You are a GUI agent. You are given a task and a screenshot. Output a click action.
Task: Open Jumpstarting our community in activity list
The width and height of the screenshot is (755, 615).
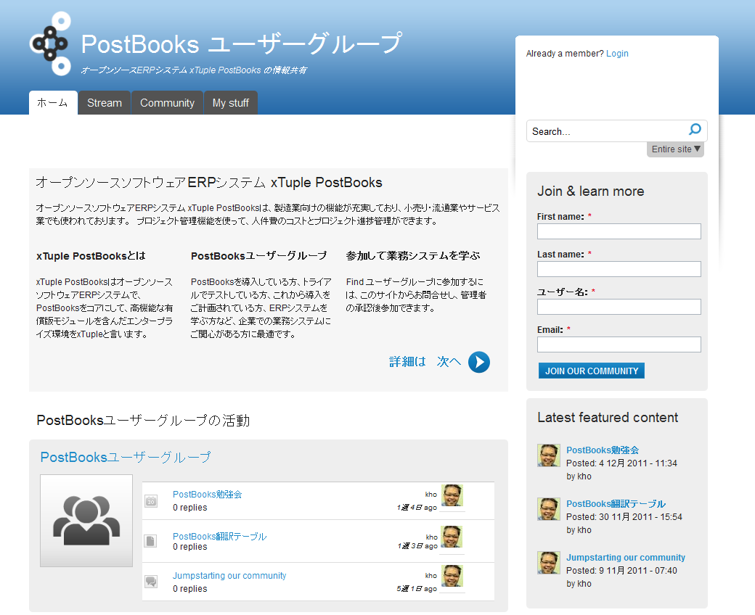[x=229, y=576]
